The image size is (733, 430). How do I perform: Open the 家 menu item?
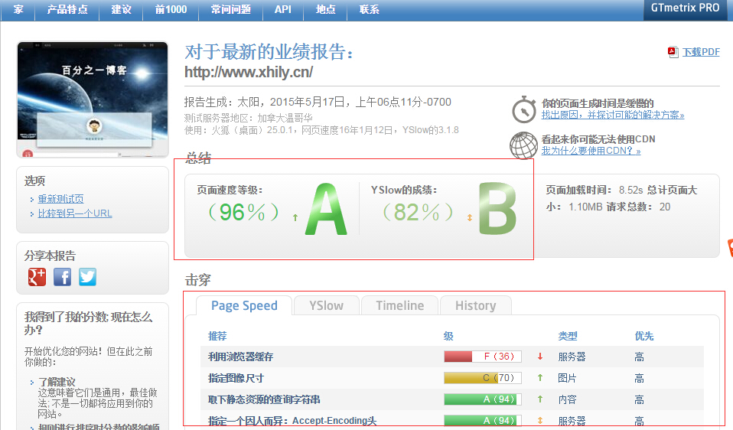coord(18,9)
